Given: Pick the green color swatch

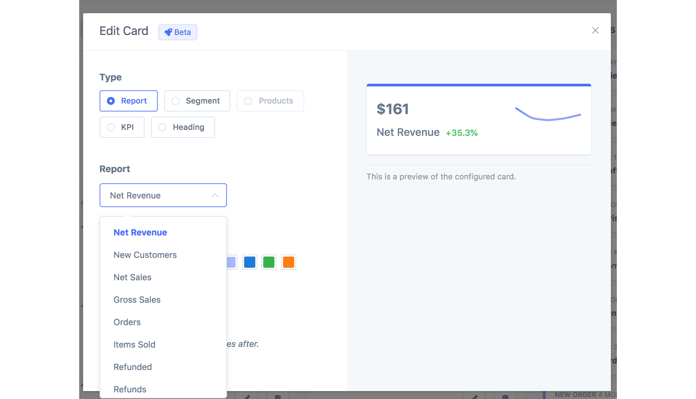Looking at the screenshot, I should 269,262.
